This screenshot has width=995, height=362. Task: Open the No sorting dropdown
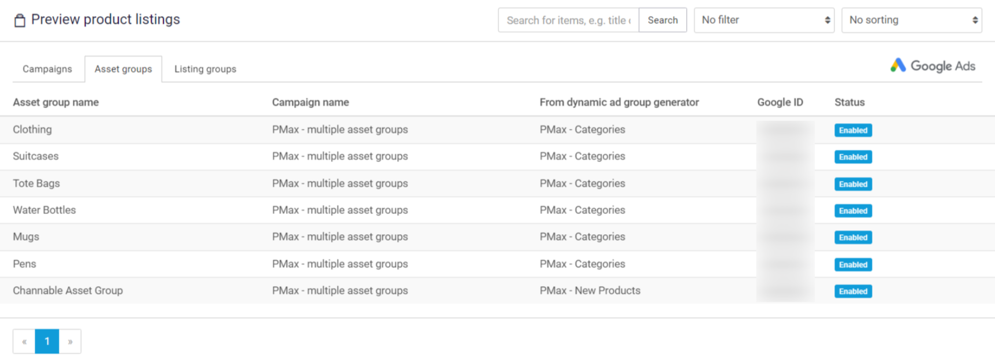(x=911, y=20)
